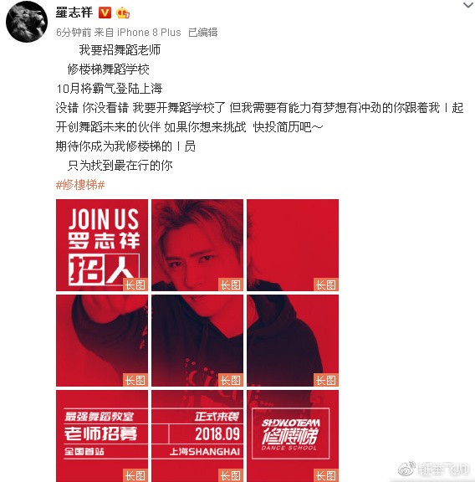
Task: Open the 老师招募 image tile
Action: pyautogui.click(x=102, y=436)
